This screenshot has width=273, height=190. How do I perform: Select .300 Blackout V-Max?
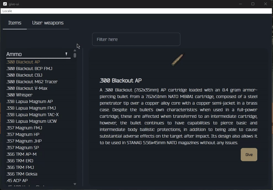27,88
